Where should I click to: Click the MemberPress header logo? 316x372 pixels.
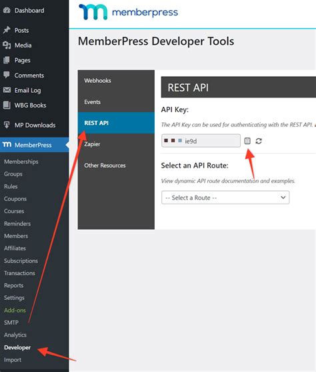(x=129, y=12)
